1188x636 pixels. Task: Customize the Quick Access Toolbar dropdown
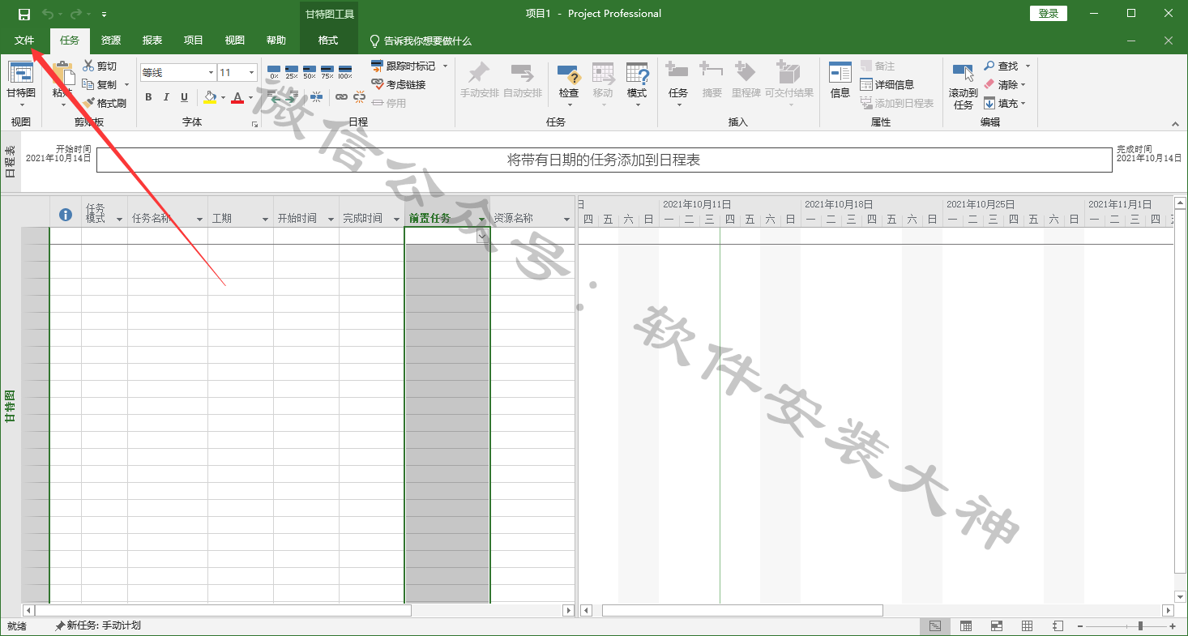click(105, 15)
